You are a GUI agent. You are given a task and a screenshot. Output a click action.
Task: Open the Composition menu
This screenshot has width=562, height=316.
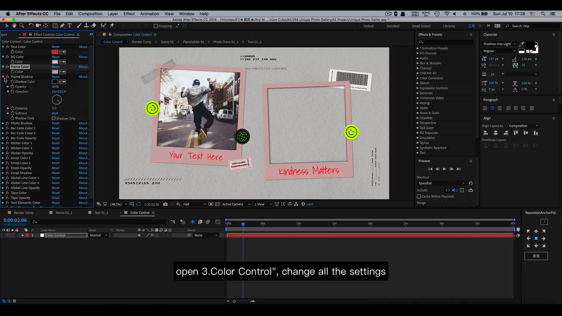[90, 13]
